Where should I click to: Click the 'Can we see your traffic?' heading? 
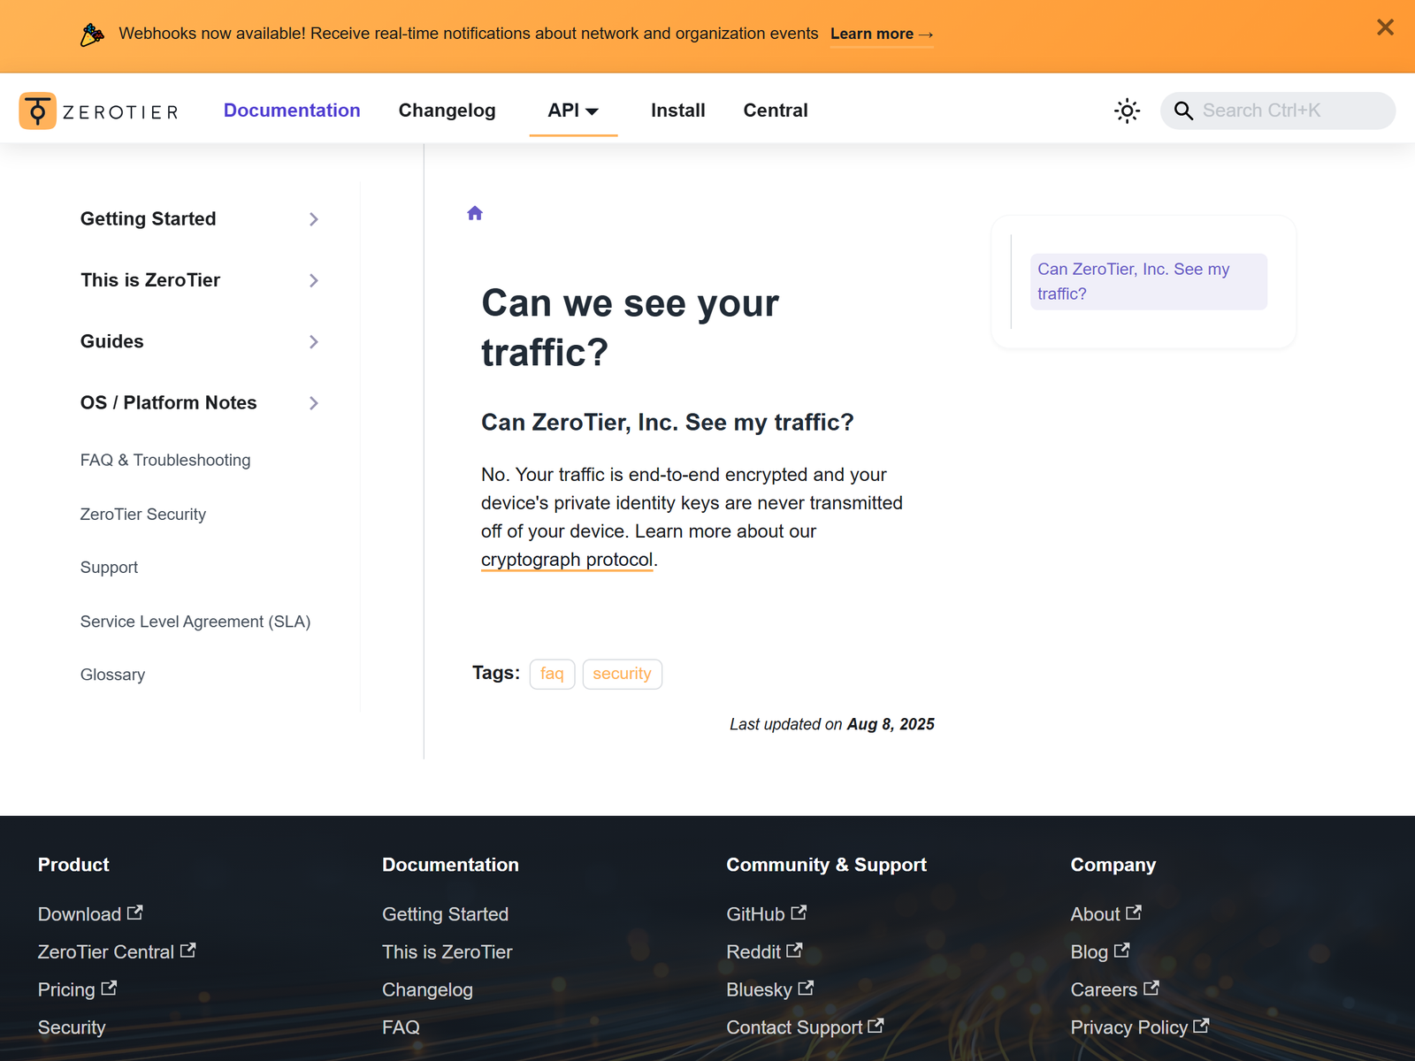pos(631,328)
